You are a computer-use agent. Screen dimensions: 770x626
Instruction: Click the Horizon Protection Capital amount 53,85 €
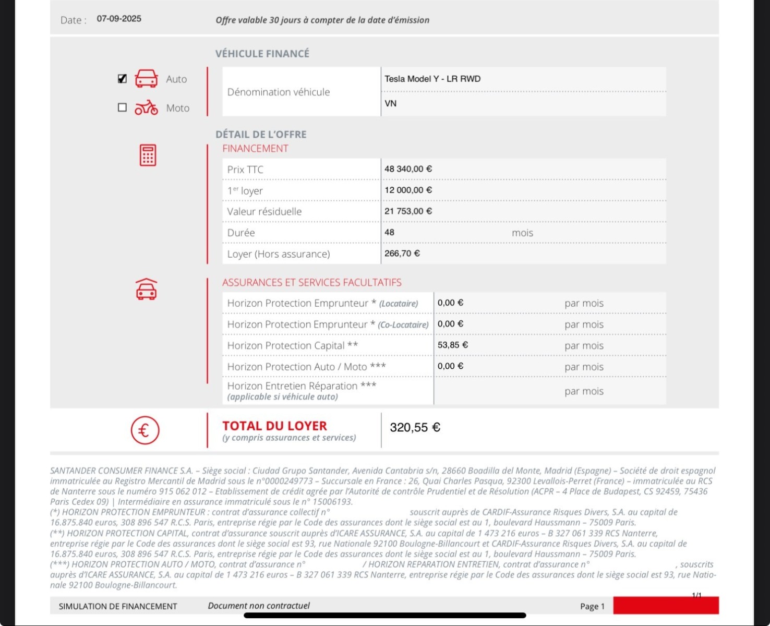(x=453, y=345)
